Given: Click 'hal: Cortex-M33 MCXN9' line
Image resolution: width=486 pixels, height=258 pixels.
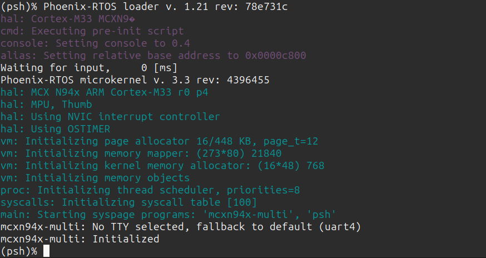Looking at the screenshot, I should click(68, 19).
